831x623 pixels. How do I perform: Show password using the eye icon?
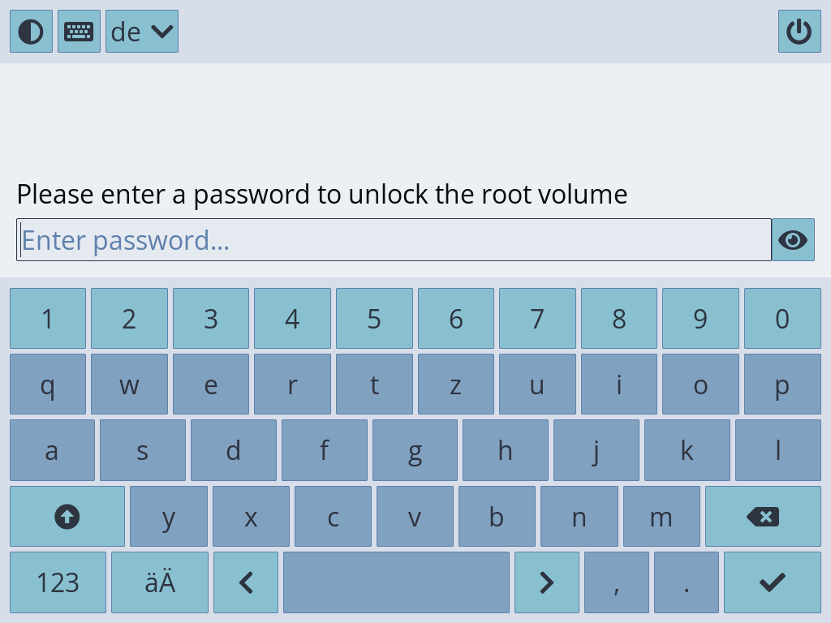coord(793,239)
